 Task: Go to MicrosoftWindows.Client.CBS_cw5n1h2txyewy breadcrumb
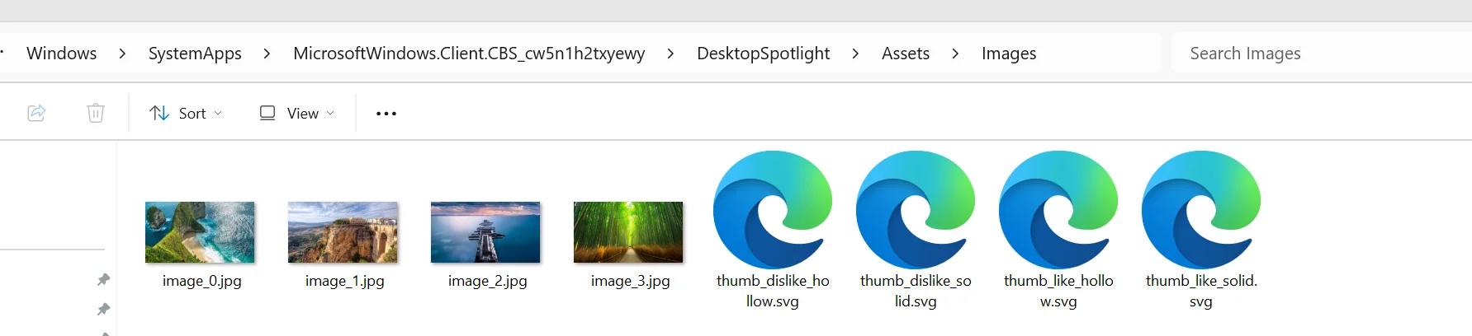click(x=469, y=54)
